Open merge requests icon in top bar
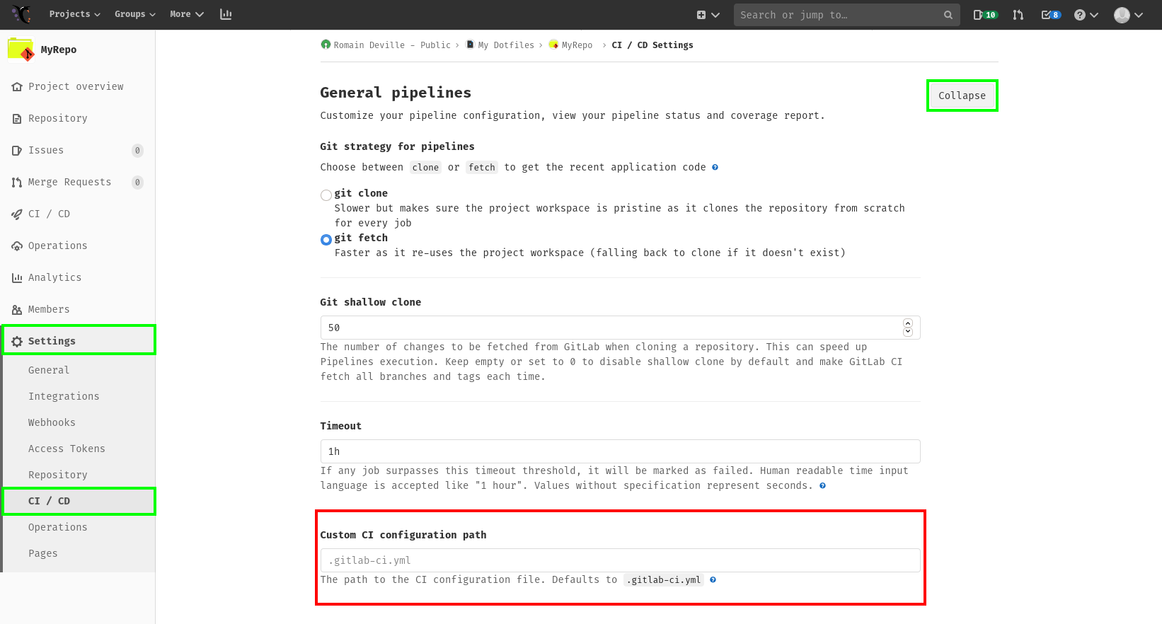1162x624 pixels. click(x=1018, y=15)
